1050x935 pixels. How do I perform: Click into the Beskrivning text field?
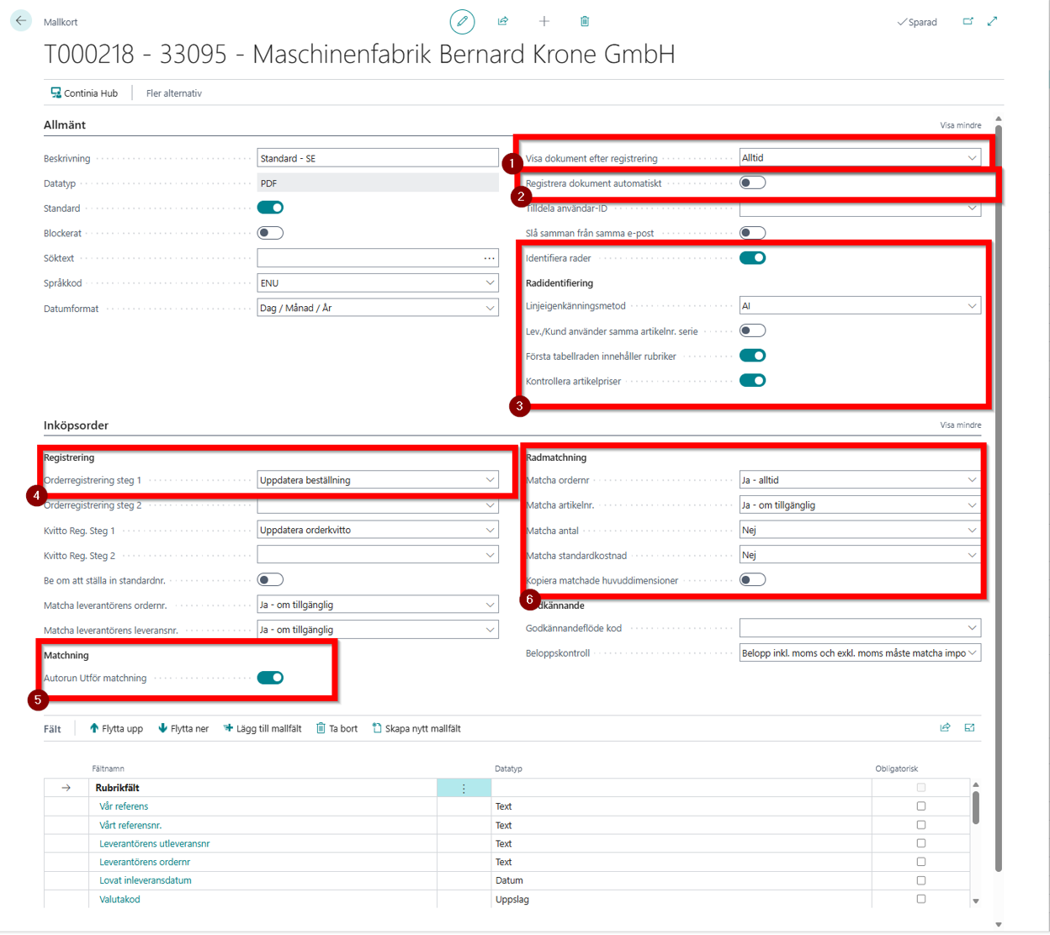tap(377, 158)
